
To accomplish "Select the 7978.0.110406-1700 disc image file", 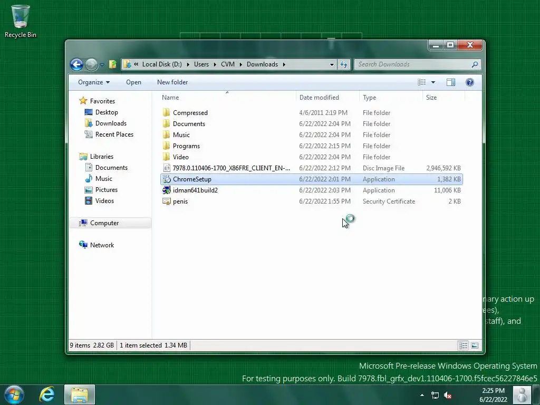I will (311, 168).
